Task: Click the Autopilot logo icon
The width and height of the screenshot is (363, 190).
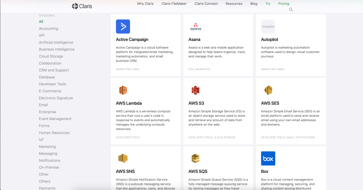Action: click(268, 26)
